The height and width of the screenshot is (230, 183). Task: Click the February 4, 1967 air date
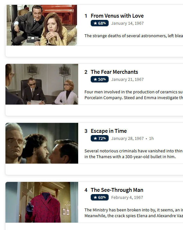[127, 197]
